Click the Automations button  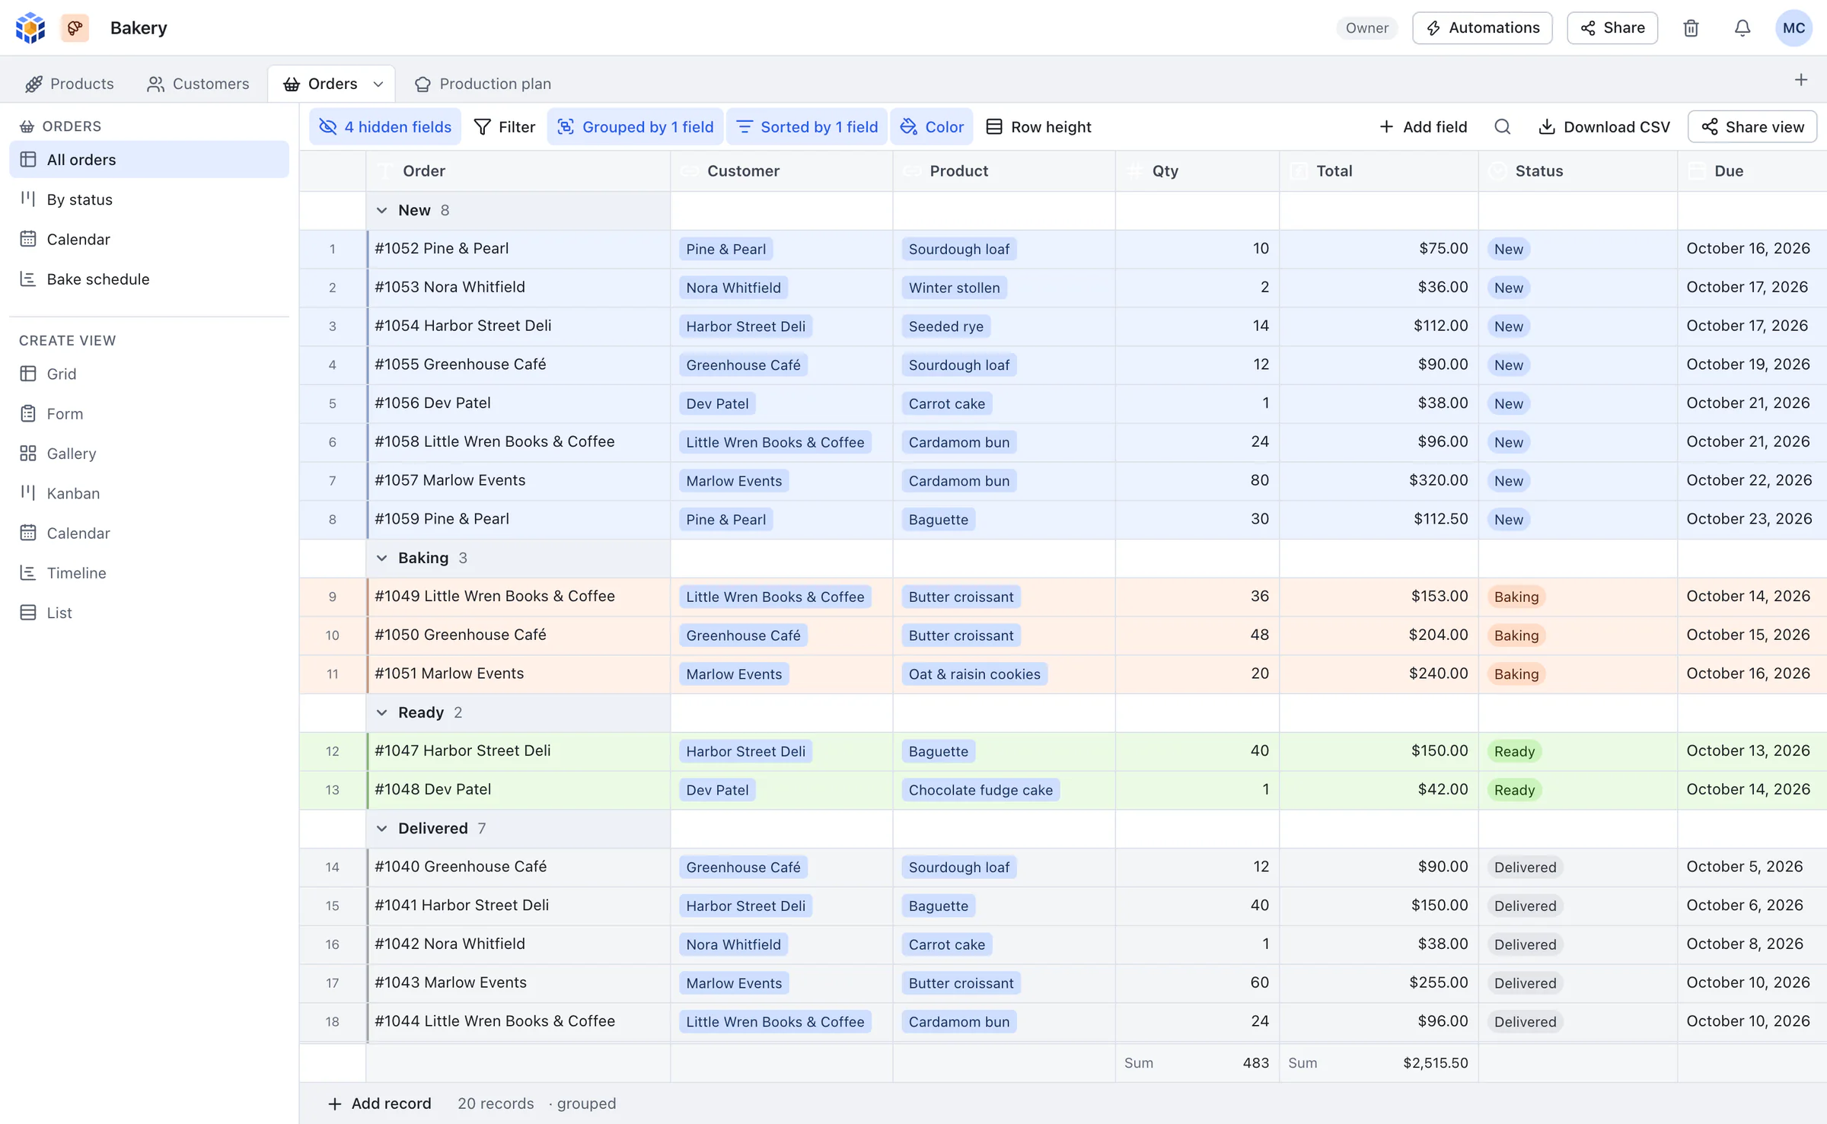1482,28
